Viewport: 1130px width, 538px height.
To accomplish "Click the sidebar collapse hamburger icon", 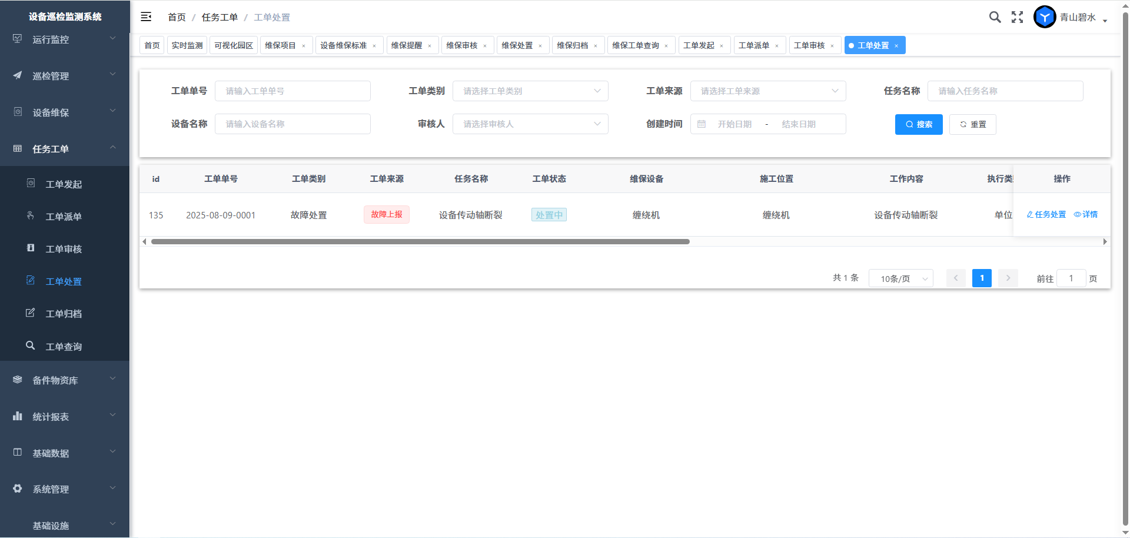I will (x=146, y=17).
